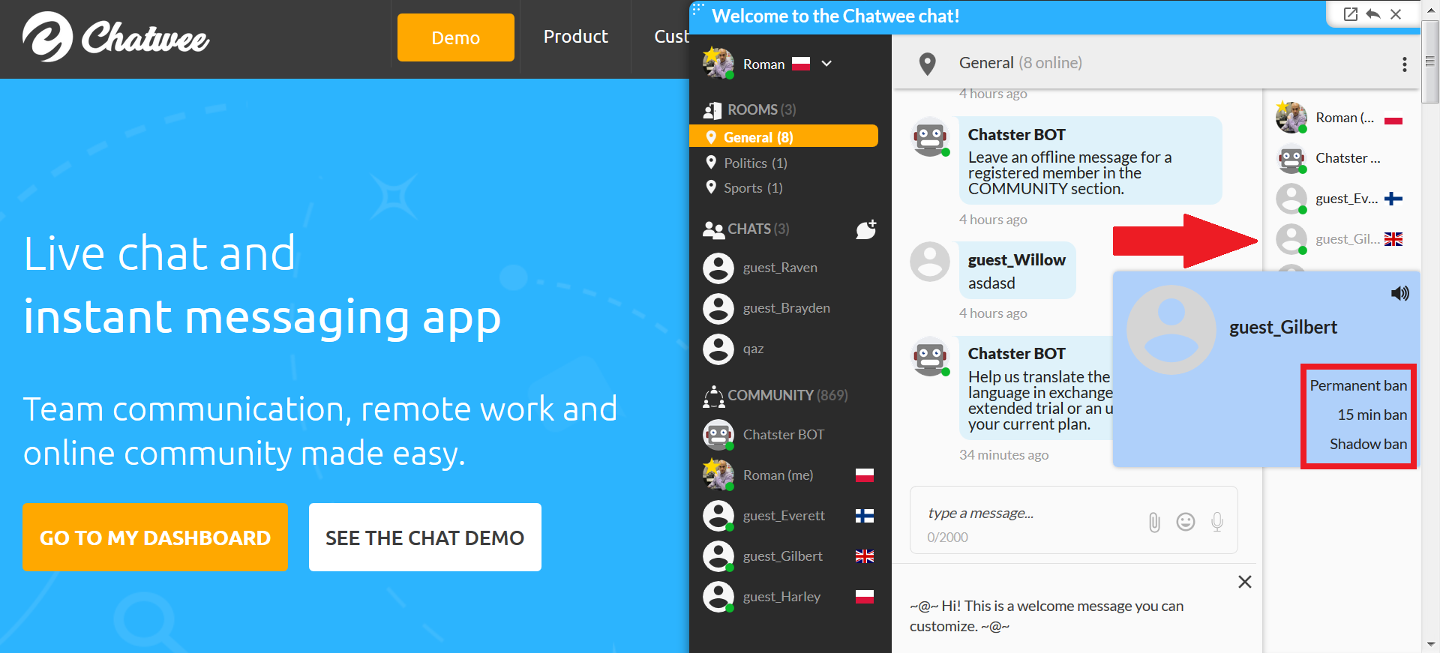Choose Shadow ban option
Screen dimensions: 1440x653
coord(1368,444)
